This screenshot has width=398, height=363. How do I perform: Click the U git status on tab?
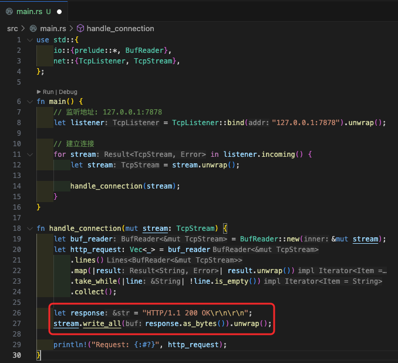point(49,12)
